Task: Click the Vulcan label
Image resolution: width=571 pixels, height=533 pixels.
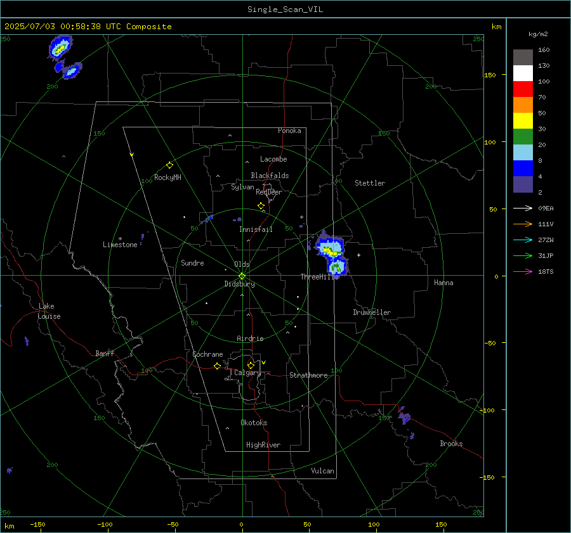Action: pos(322,471)
